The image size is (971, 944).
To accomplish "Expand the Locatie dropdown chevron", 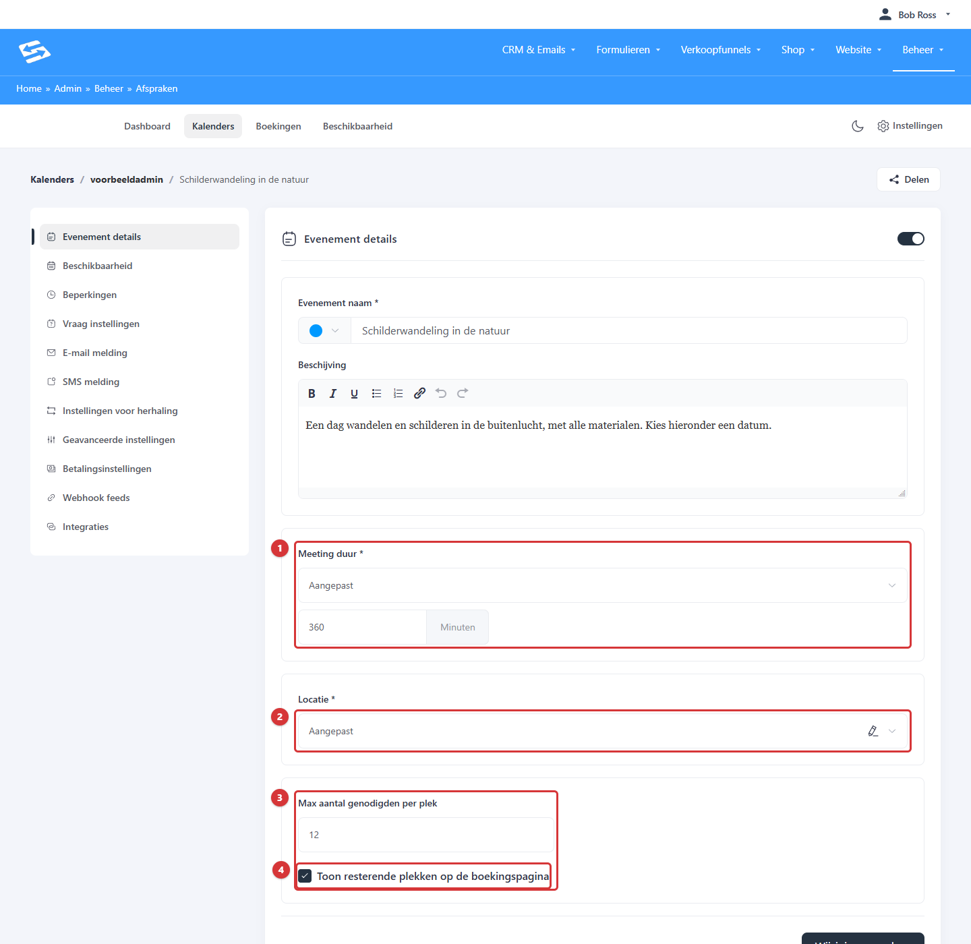I will (892, 731).
